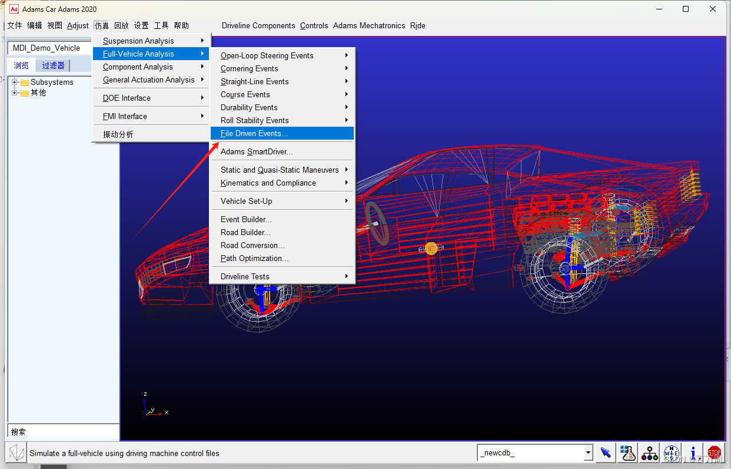
Task: Click the .MDI_Demo_Vehicle model name field
Action: coord(50,48)
